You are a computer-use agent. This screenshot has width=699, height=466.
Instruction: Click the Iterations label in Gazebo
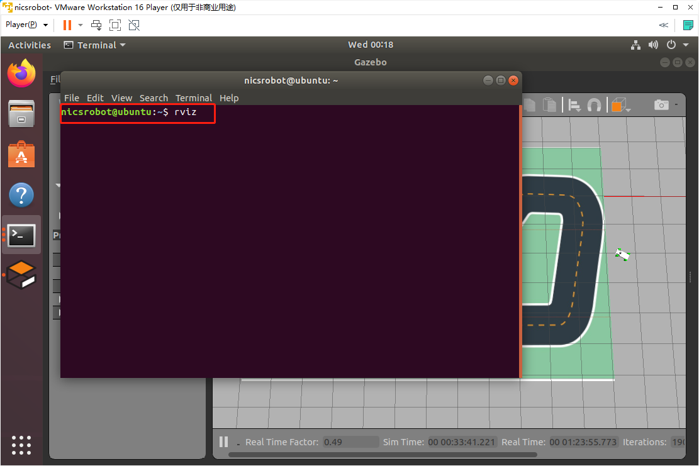pos(645,442)
